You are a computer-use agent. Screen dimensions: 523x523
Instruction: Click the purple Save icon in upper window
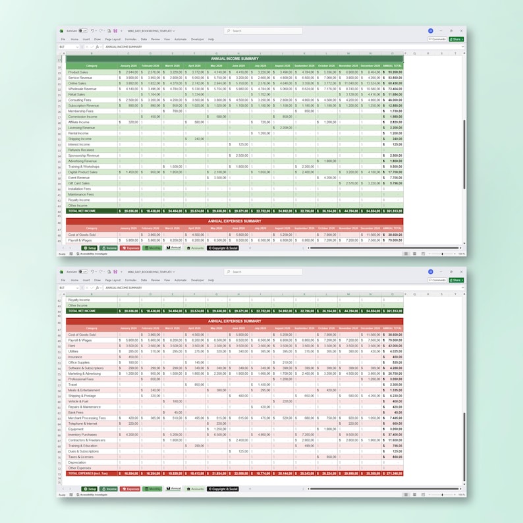click(115, 31)
